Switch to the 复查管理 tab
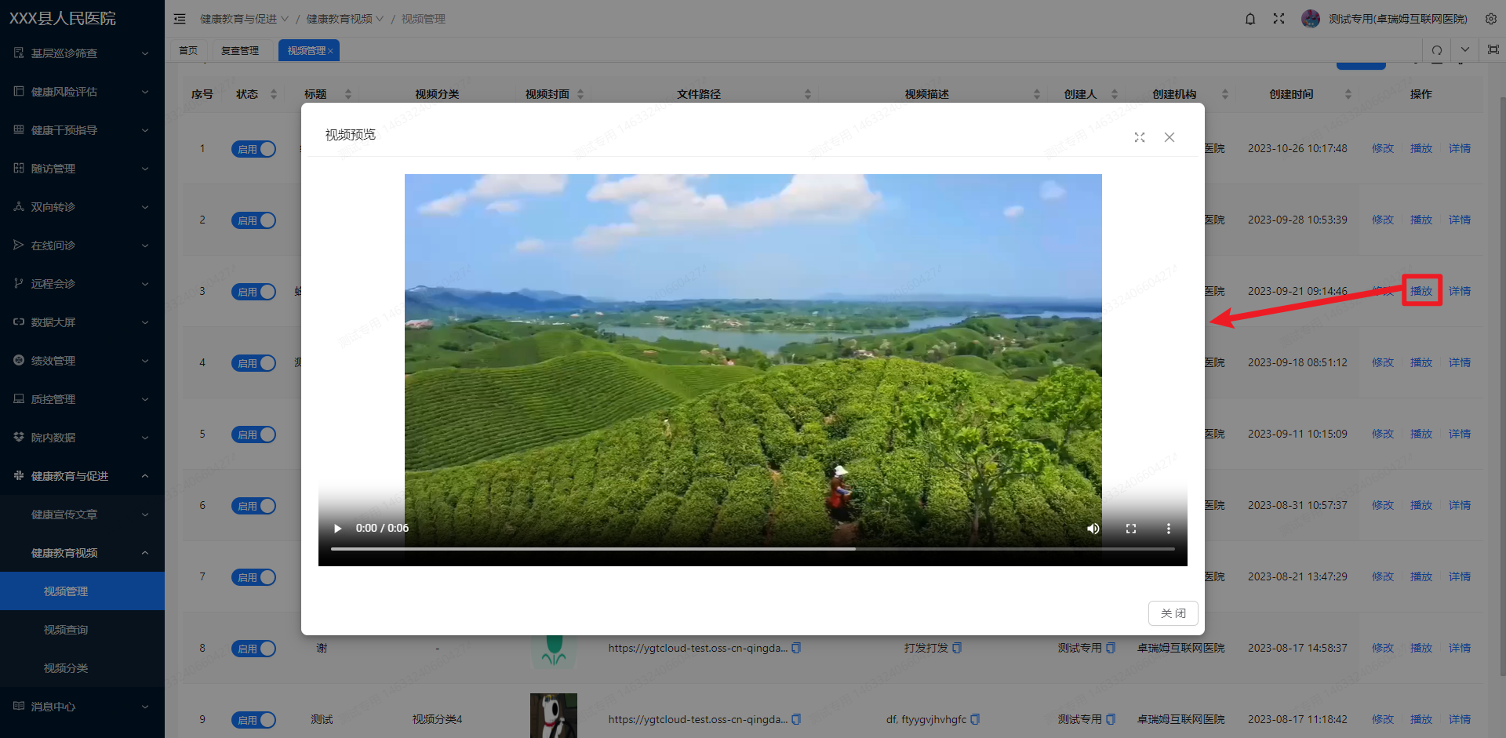 (240, 50)
